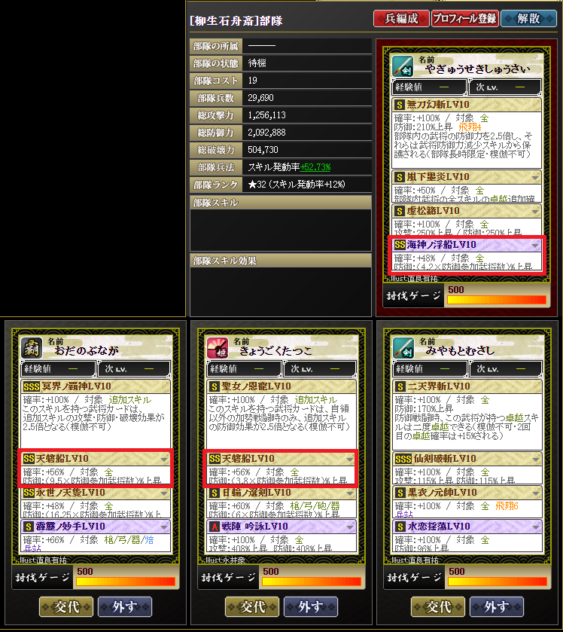Expand the 水恋揺蕩LV10 skill arrow
Screen dimensions: 563x632
[x=536, y=527]
